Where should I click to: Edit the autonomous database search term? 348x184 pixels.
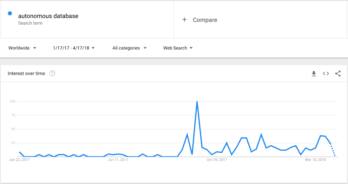point(48,16)
